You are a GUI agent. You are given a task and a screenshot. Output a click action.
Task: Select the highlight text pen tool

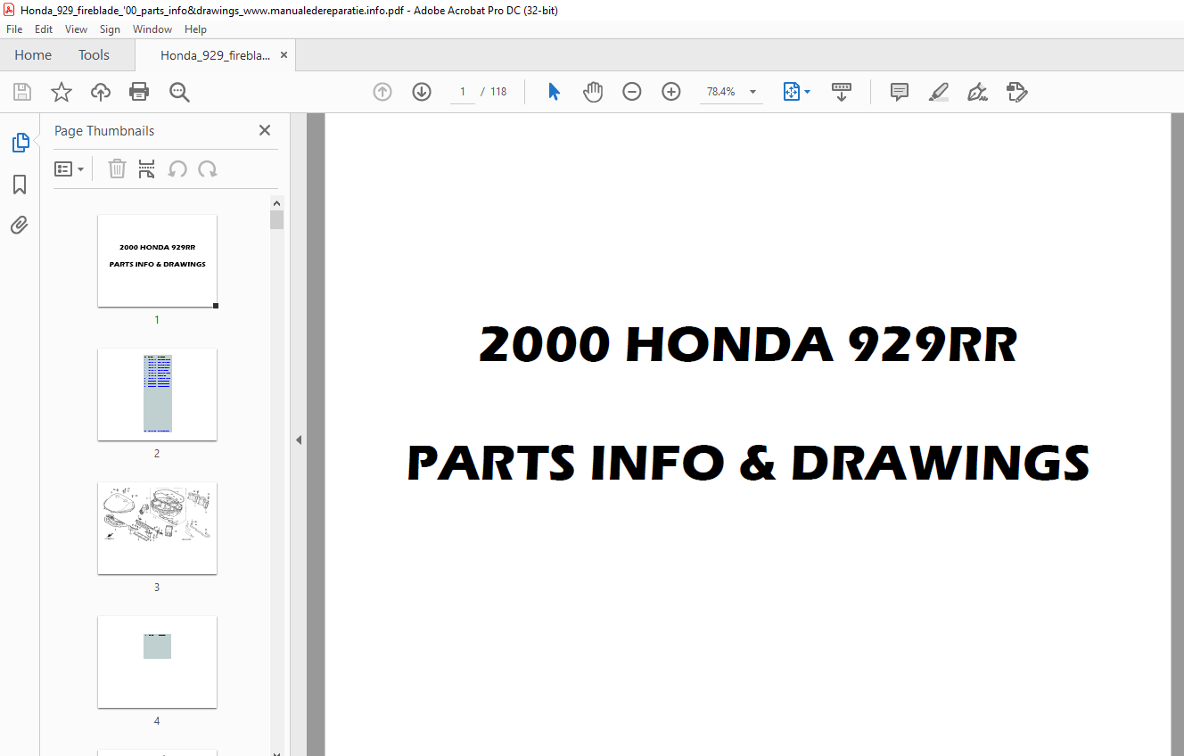[938, 92]
